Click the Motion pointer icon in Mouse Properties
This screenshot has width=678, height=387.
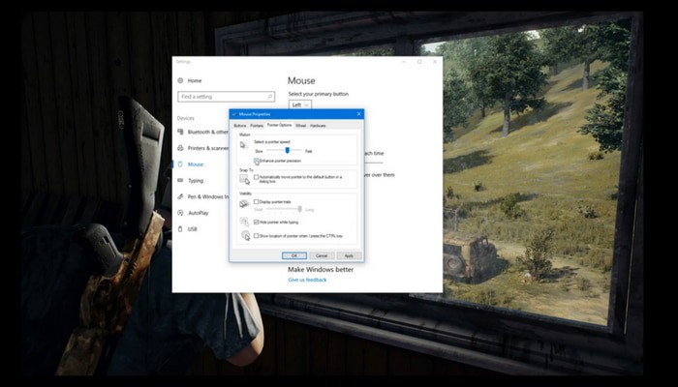244,145
